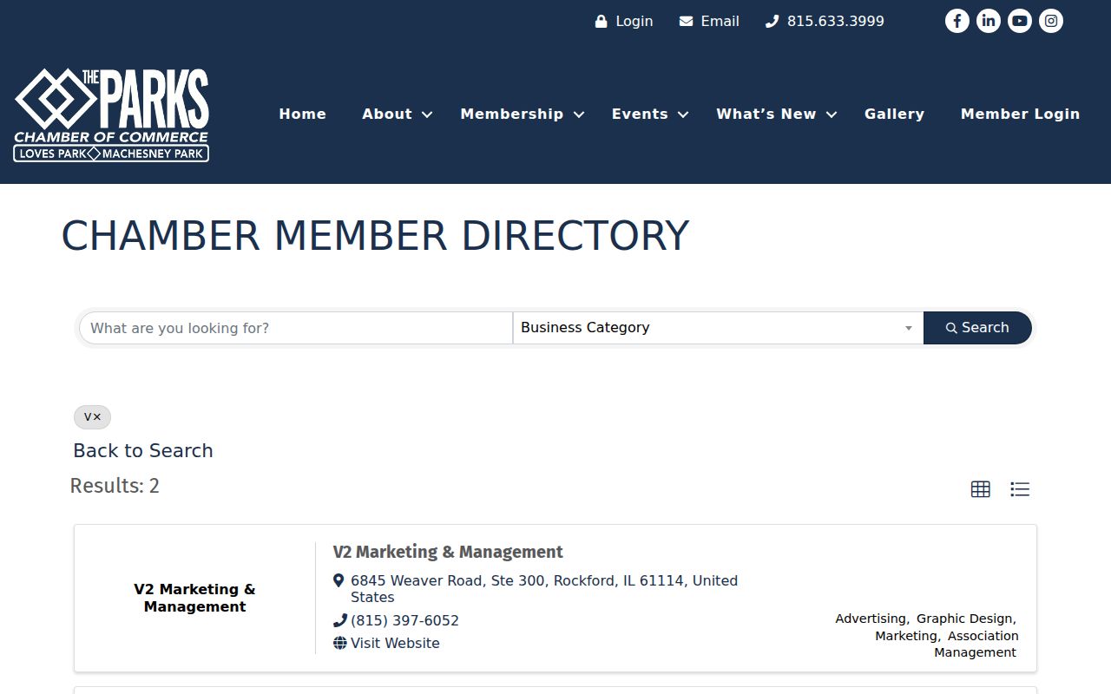This screenshot has width=1111, height=694.
Task: Expand the About menu chevron
Action: [426, 115]
